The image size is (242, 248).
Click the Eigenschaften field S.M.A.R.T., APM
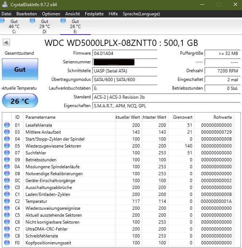[167, 106]
